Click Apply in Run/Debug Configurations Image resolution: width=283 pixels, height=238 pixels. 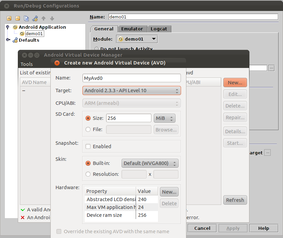[233, 228]
